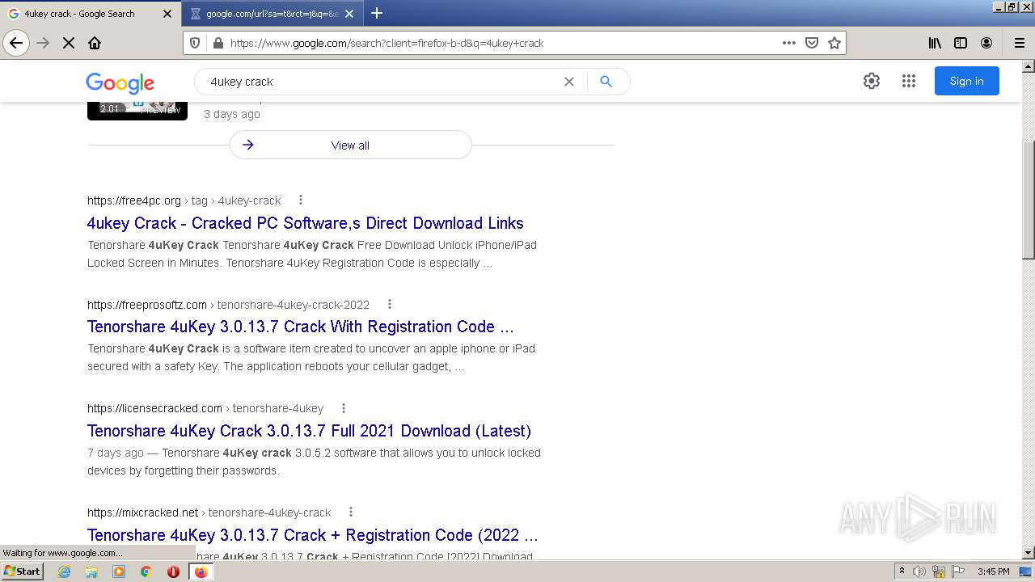Click View all videos button
Viewport: 1035px width, 582px height.
pyautogui.click(x=350, y=145)
